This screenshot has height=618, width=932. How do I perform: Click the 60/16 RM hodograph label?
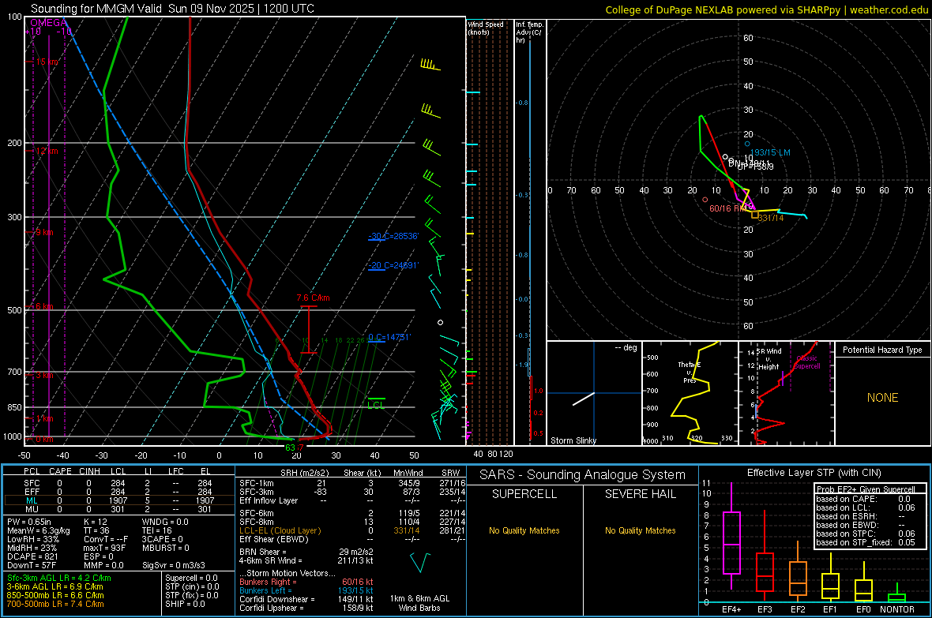[x=728, y=208]
